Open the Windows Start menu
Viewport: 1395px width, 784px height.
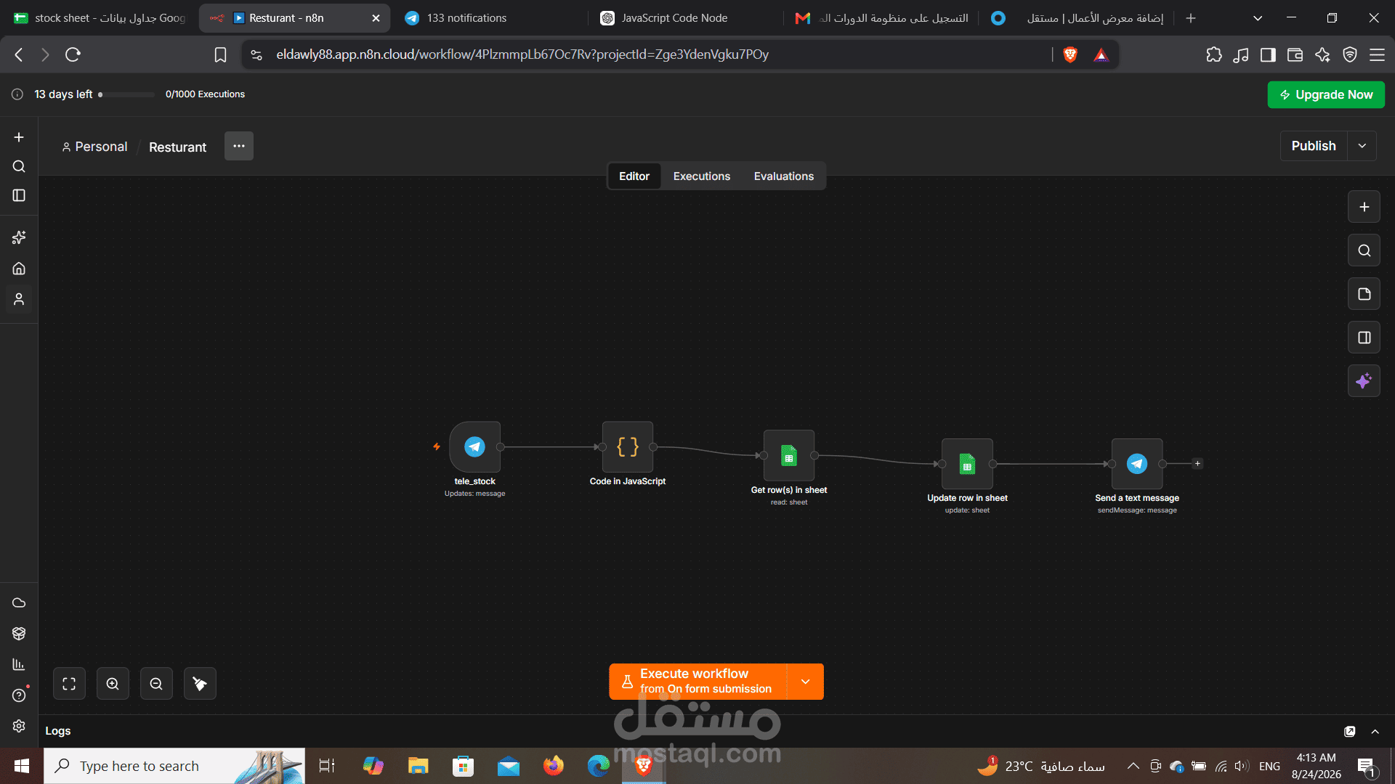(x=21, y=766)
